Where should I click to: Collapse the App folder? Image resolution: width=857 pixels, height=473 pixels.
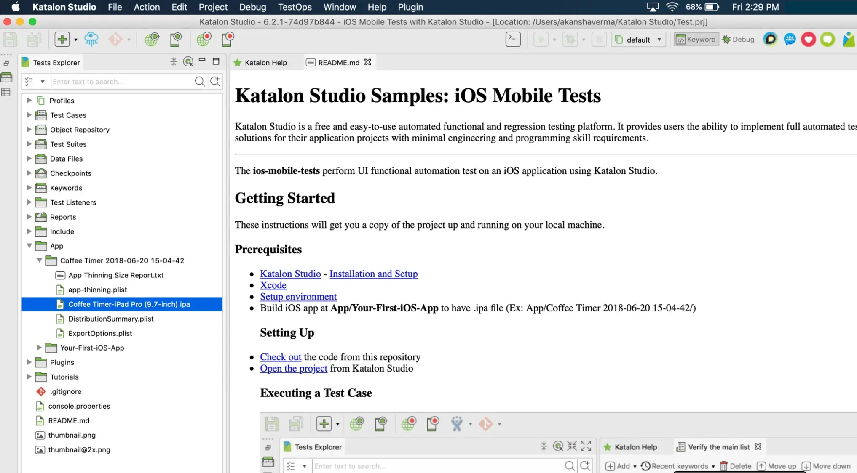(x=29, y=246)
